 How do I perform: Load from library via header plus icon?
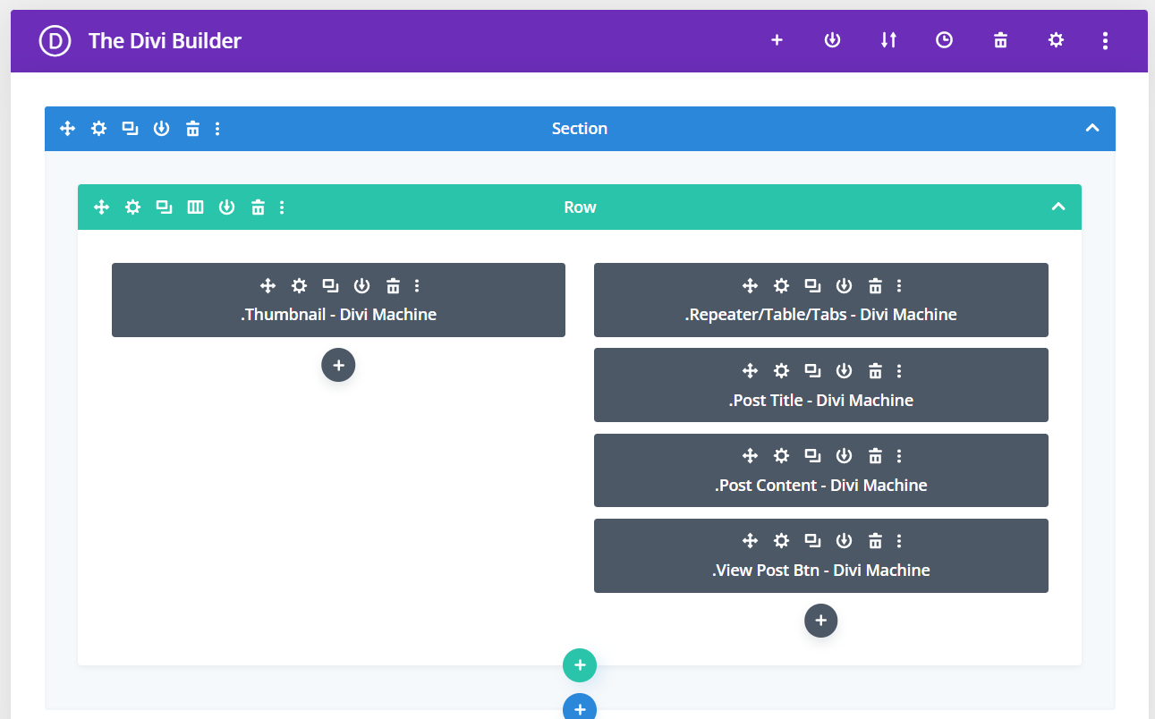coord(777,40)
